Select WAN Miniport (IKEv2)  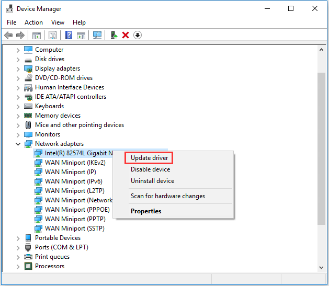[x=75, y=163]
